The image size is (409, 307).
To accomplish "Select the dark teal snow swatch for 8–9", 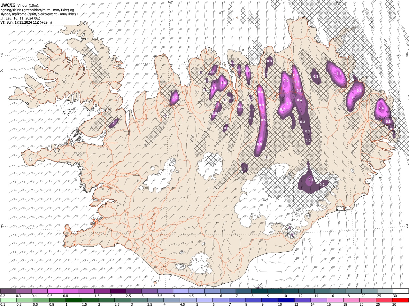I will 259,291.
